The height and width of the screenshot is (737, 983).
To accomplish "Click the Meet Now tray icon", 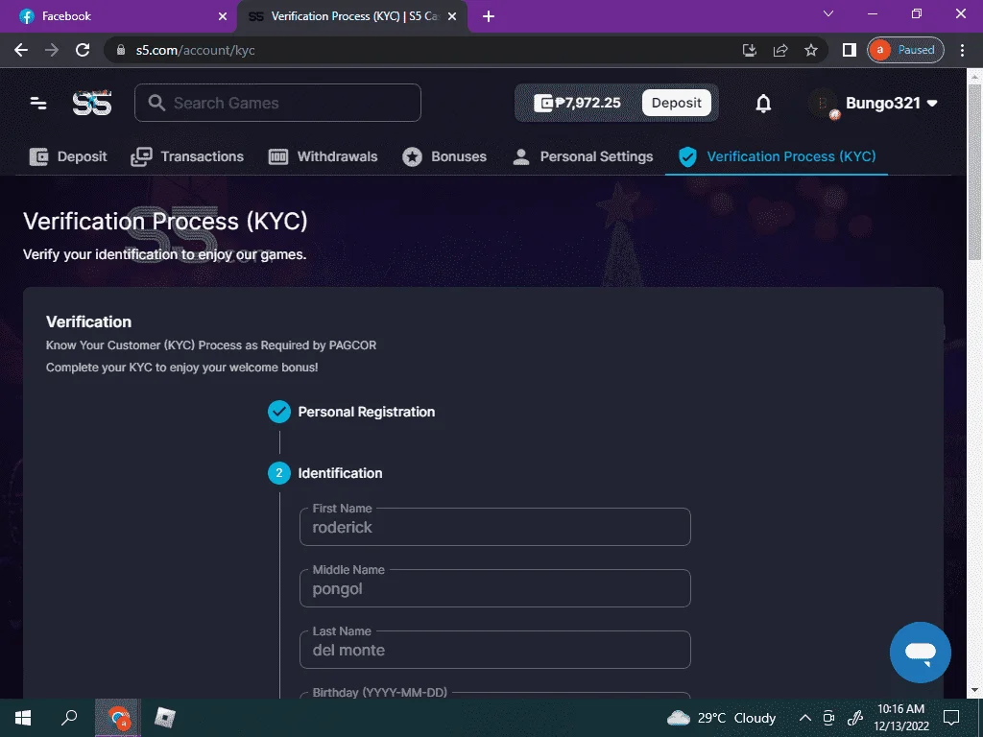I will (x=828, y=718).
